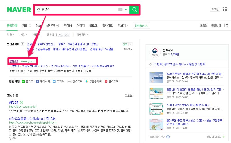This screenshot has width=231, height=143.
Task: Click the green search magnifier button
Action: click(x=134, y=10)
